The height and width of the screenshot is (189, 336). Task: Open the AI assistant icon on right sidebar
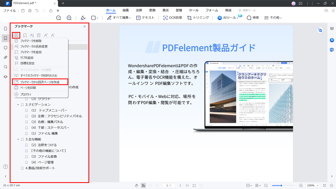(x=332, y=40)
